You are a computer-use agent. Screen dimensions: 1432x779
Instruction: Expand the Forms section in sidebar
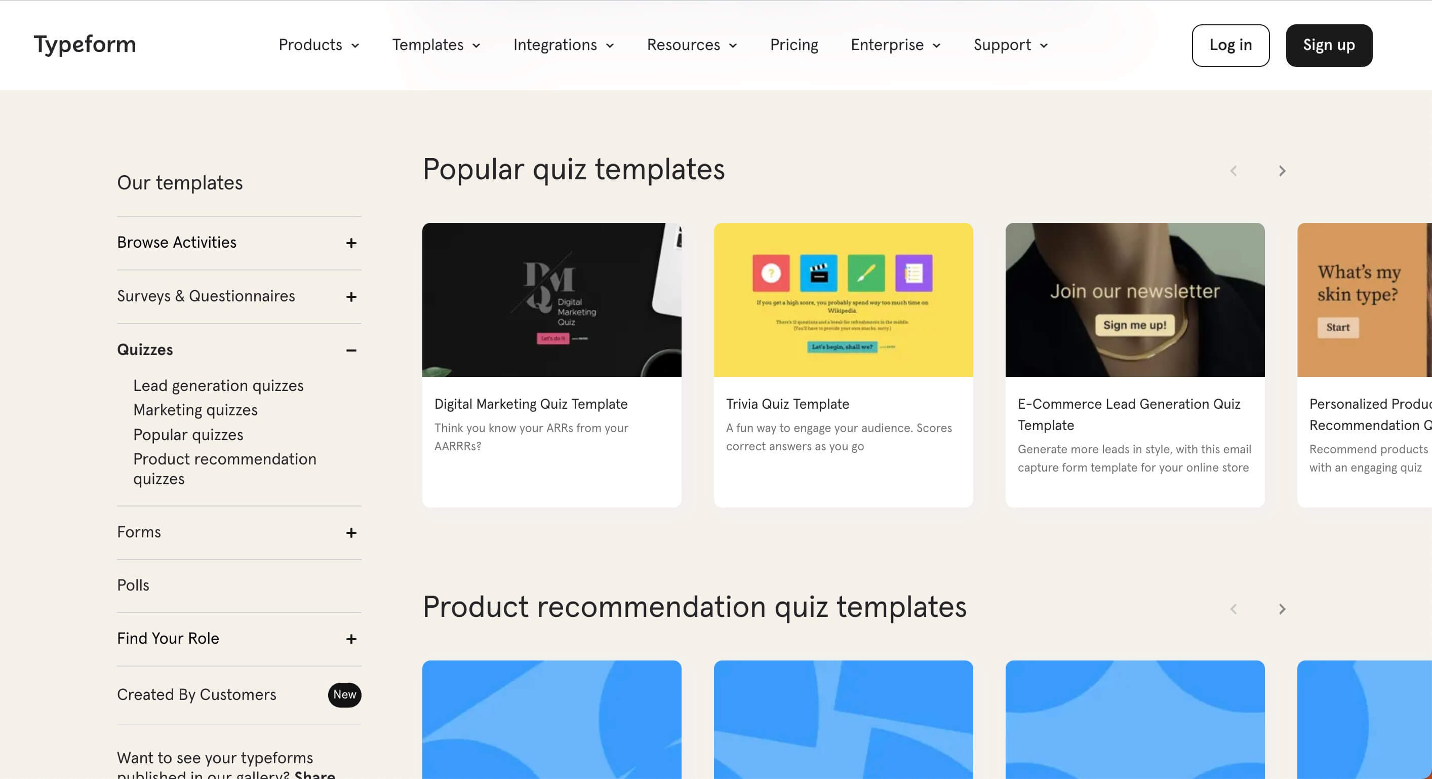click(x=351, y=532)
